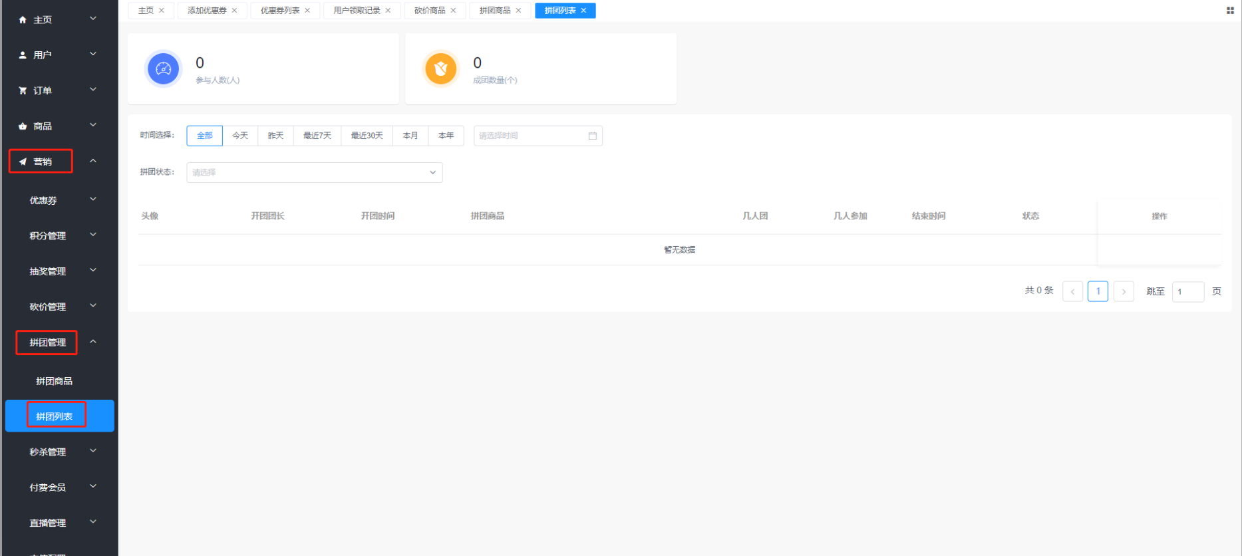Click the home icon in sidebar

(x=23, y=20)
